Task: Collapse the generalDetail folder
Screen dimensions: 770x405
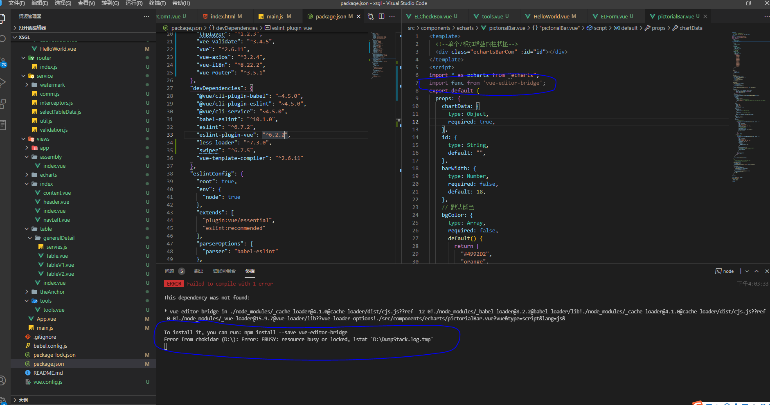Action: tap(83, 238)
